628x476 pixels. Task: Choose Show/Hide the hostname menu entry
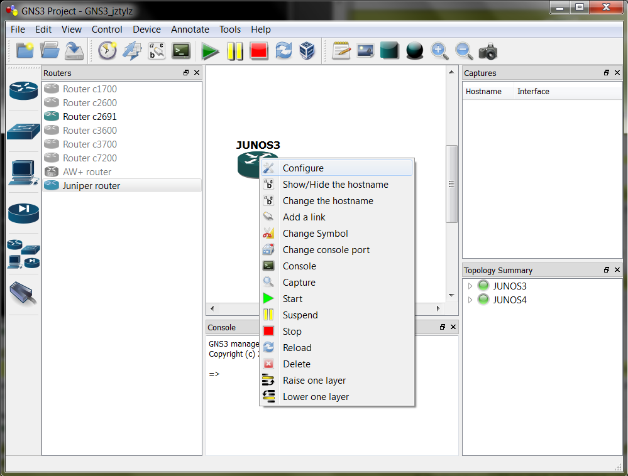click(337, 185)
